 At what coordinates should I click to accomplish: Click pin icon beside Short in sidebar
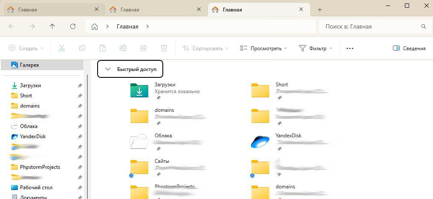click(x=80, y=96)
